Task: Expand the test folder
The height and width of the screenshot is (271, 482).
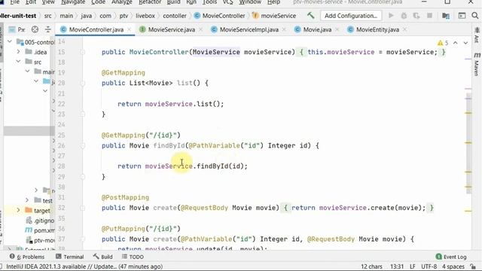Action: point(27,200)
